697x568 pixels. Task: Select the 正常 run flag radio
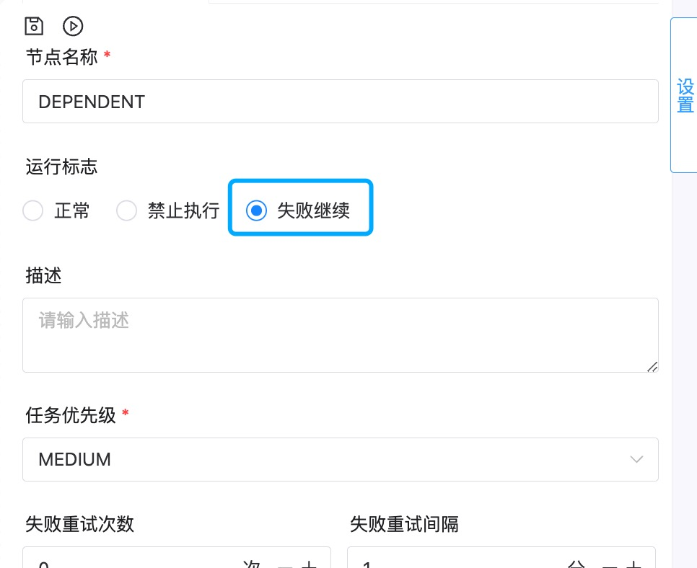point(33,211)
